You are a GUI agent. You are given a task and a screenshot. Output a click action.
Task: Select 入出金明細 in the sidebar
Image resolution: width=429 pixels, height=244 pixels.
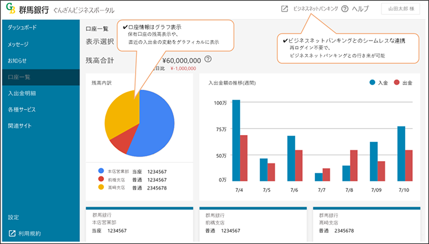click(22, 93)
